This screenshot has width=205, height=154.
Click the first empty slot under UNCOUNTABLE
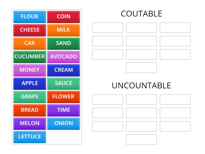click(107, 100)
